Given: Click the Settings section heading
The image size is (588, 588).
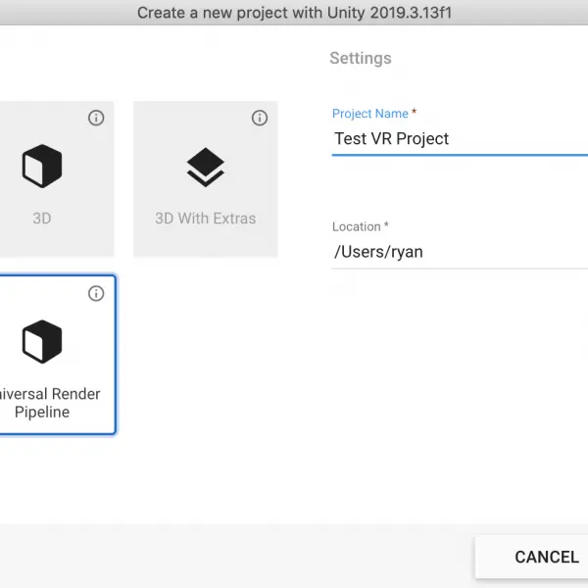Looking at the screenshot, I should (361, 58).
